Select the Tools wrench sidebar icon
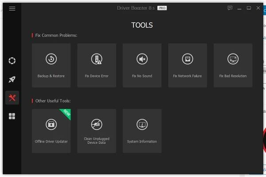This screenshot has height=177, width=266. coord(12,98)
